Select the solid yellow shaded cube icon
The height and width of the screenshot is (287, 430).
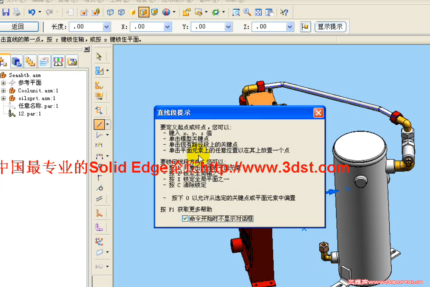coord(132,12)
